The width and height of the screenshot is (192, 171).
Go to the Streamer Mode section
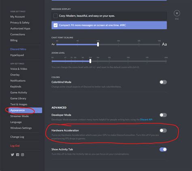[19, 116]
